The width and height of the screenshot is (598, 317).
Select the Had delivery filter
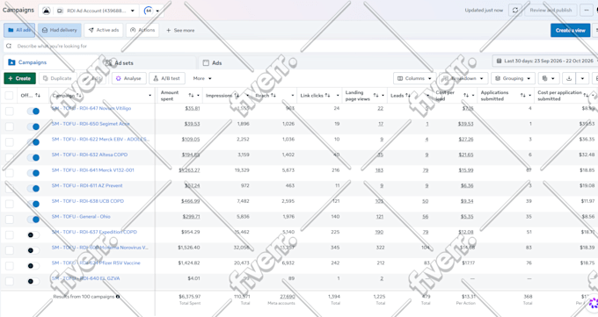[60, 30]
